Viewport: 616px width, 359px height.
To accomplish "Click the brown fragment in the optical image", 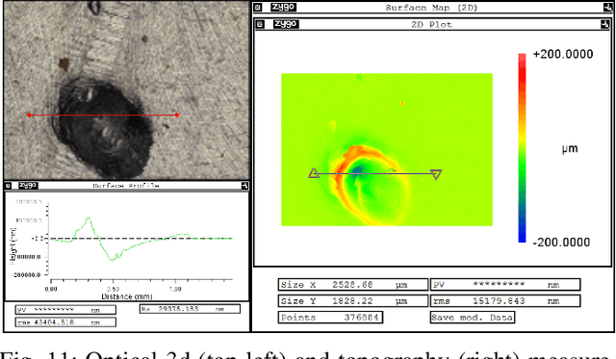I will (x=64, y=64).
